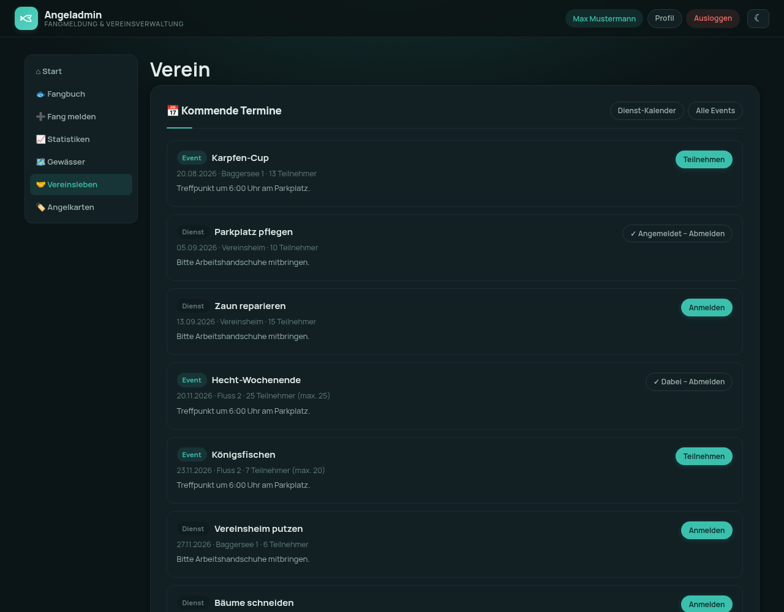Click the handshake icon beside Vereinsleben
The width and height of the screenshot is (784, 612).
pos(40,185)
